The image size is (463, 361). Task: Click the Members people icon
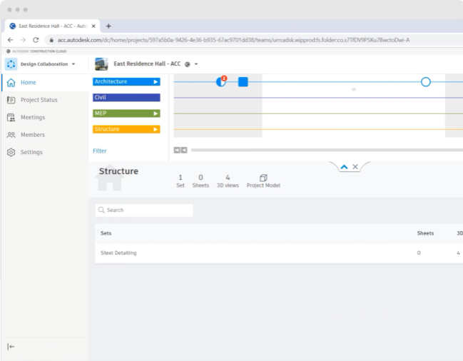coord(11,135)
